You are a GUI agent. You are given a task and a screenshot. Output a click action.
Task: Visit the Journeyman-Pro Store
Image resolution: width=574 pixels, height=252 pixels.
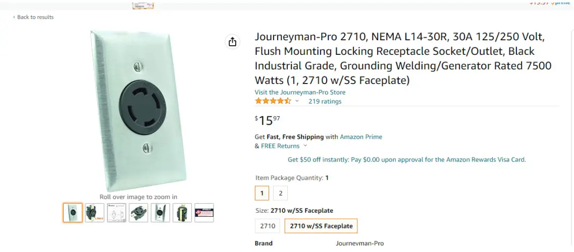click(300, 92)
